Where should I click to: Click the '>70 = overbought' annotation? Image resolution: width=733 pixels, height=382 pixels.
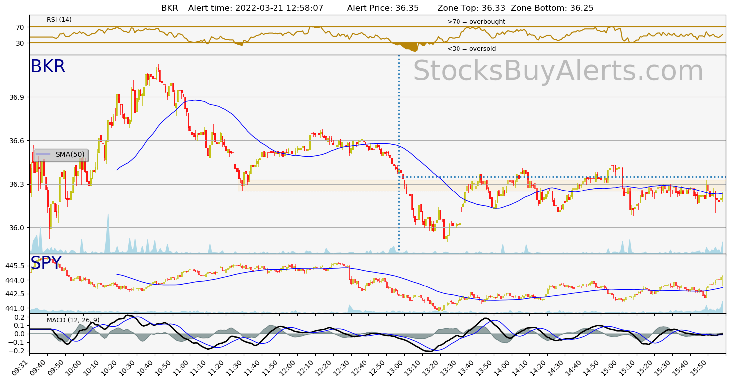(x=476, y=22)
